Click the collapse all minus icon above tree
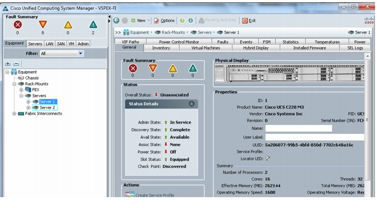 point(16,64)
